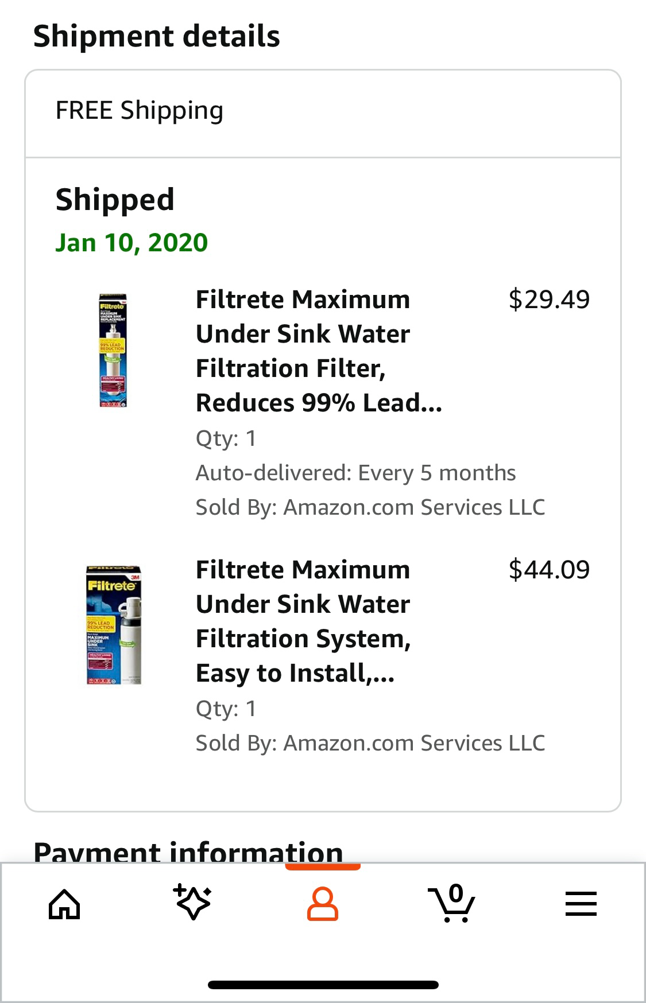646x1003 pixels.
Task: Go to Home tab icon
Action: click(x=64, y=904)
